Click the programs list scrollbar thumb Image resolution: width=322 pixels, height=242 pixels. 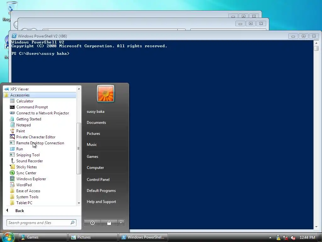tap(78, 148)
